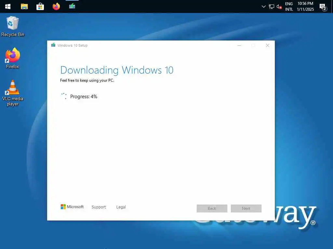Screen dimensions: 333x249
Task: Click the spinning progress indicator
Action: point(64,96)
